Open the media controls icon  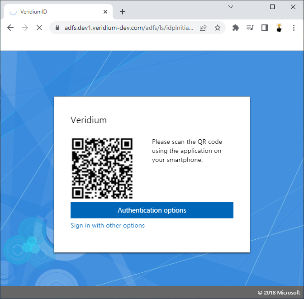[x=250, y=28]
